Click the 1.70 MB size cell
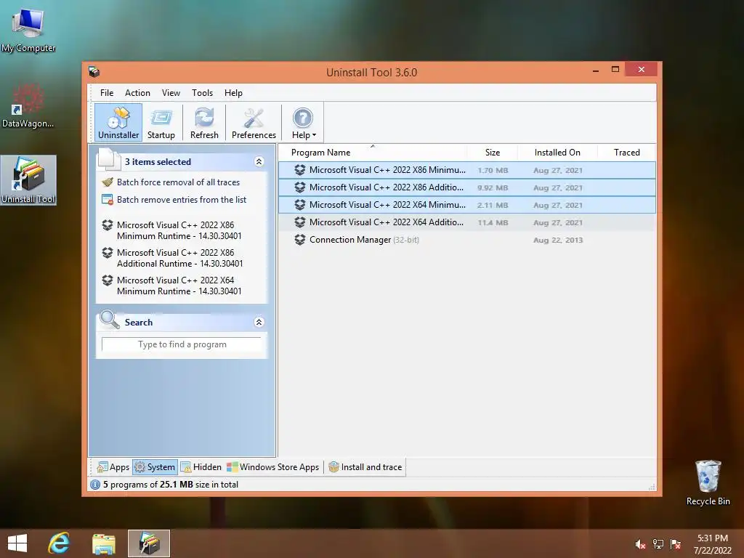Image resolution: width=744 pixels, height=558 pixels. click(493, 170)
